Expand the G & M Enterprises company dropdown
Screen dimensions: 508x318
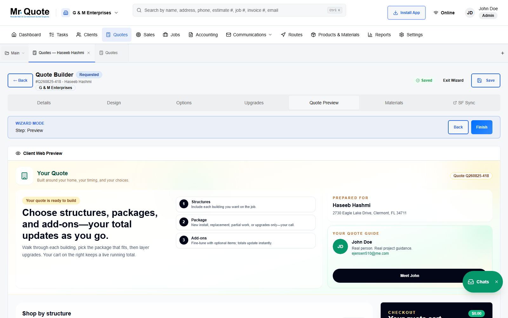(116, 13)
